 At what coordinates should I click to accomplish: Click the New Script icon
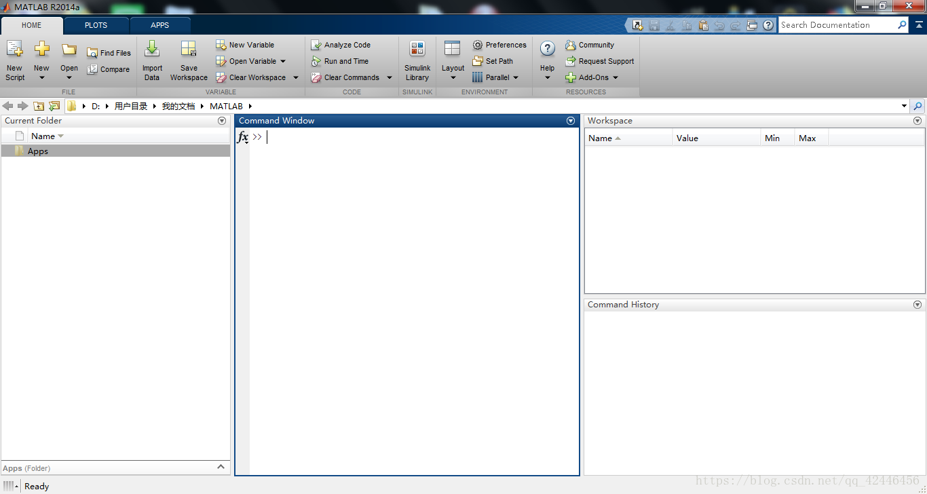[14, 50]
